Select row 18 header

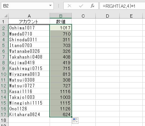[x=4, y=120]
